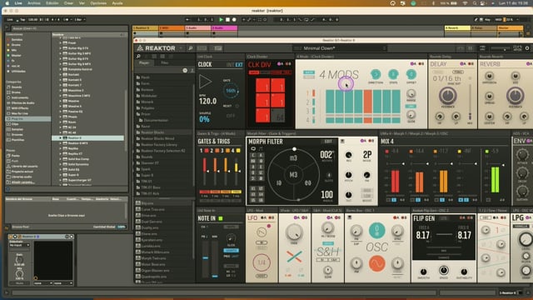
Task: Turn the Reverb large feedback knob
Action: coord(515,95)
